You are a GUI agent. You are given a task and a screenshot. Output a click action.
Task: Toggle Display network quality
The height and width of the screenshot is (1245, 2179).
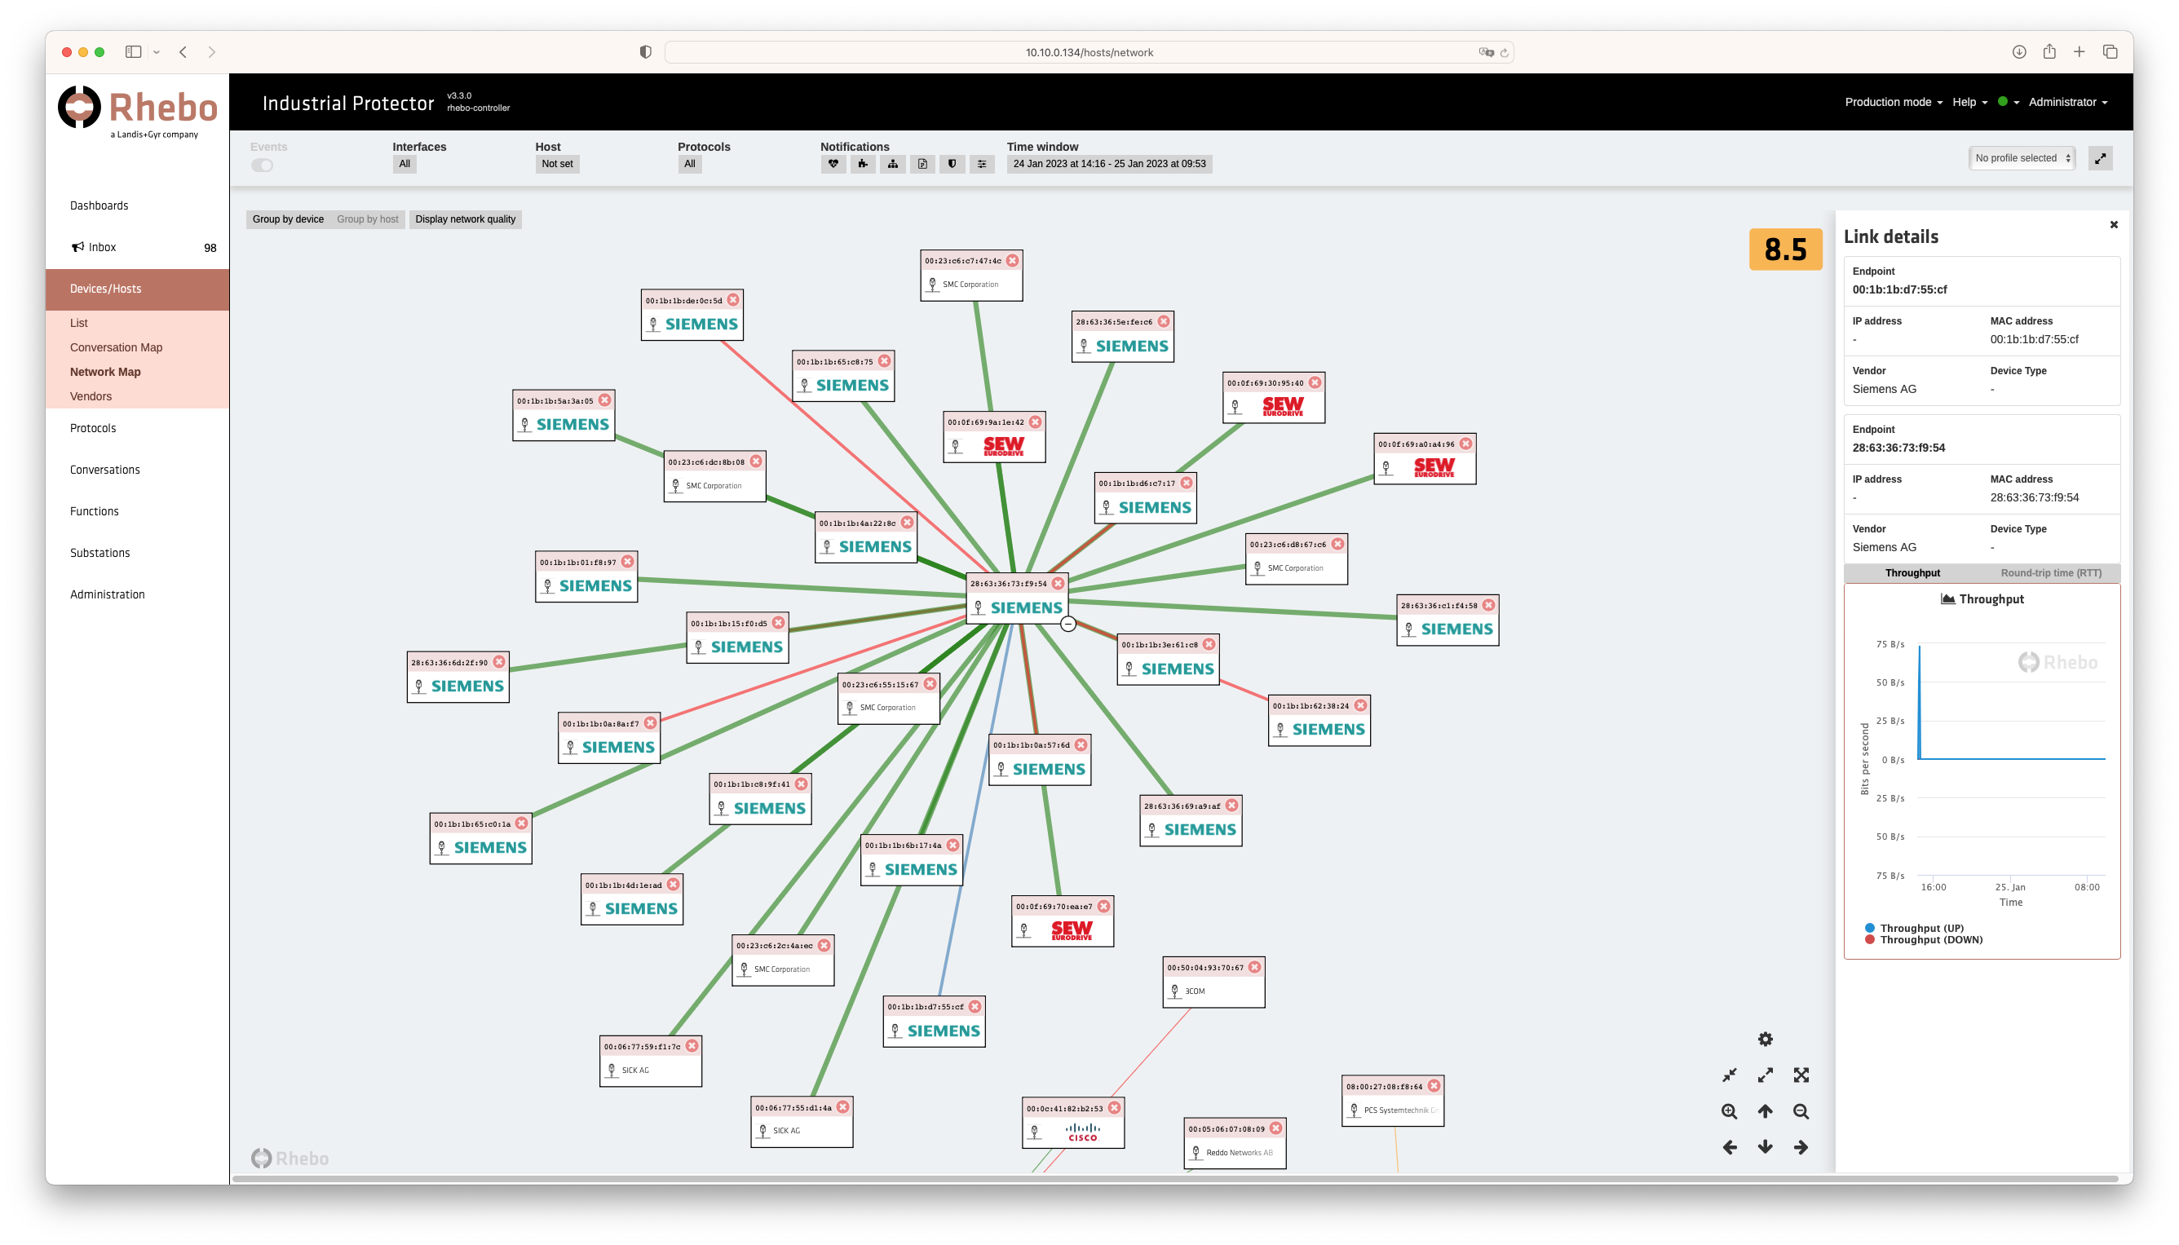pyautogui.click(x=465, y=220)
